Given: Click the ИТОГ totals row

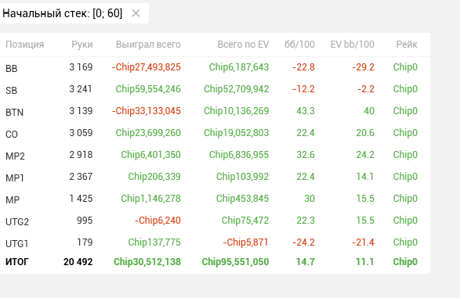Looking at the screenshot, I should pyautogui.click(x=215, y=262).
